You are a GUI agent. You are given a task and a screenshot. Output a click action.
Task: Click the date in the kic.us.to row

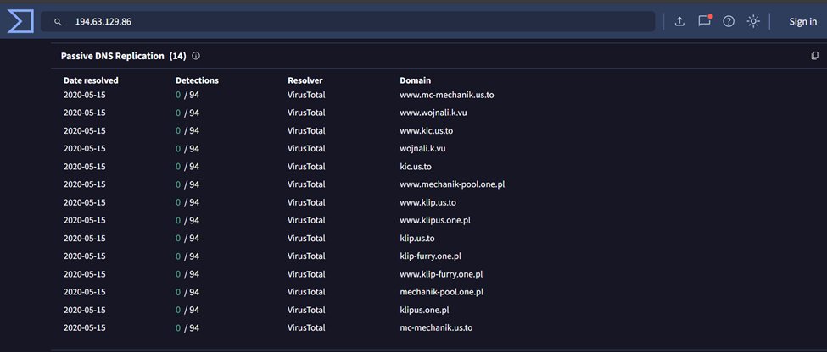[x=84, y=166]
